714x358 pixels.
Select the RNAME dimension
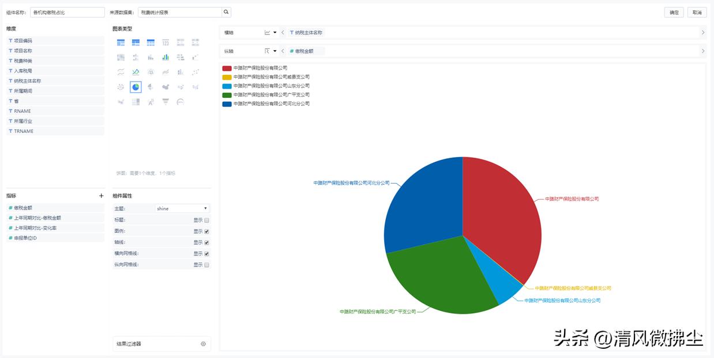point(55,111)
